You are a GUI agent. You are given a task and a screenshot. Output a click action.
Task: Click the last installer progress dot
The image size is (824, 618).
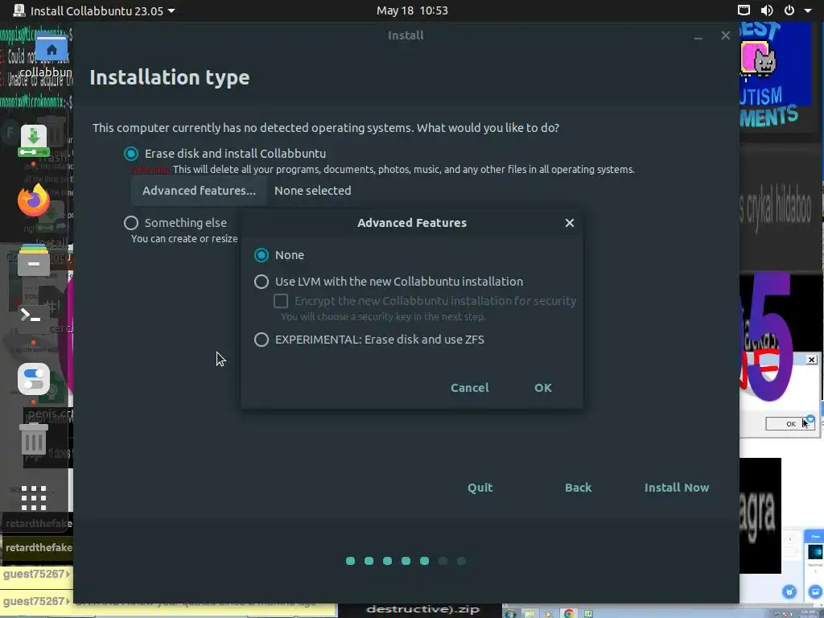point(461,561)
